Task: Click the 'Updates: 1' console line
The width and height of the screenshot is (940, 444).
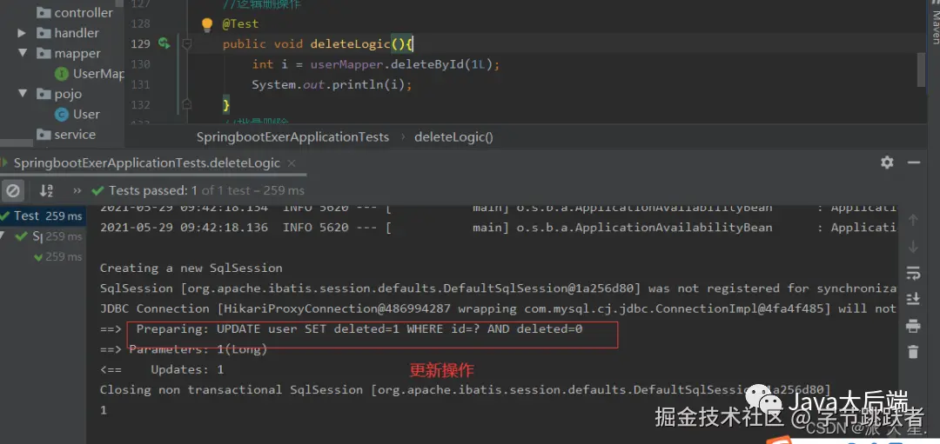Action: (162, 370)
